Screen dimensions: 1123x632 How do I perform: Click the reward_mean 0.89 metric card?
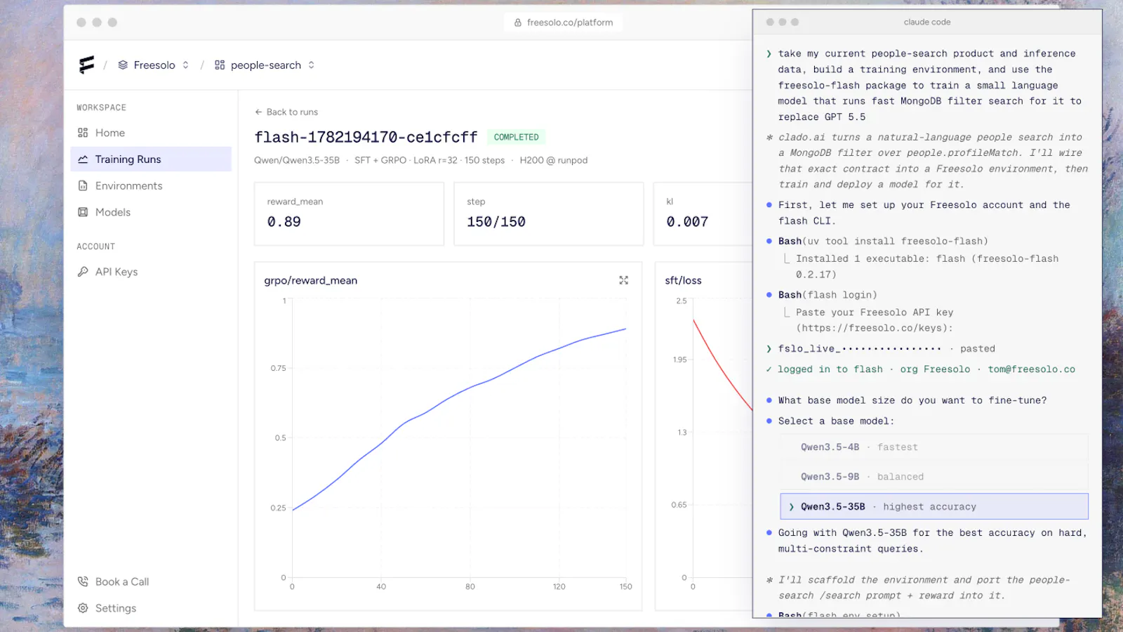(x=349, y=214)
